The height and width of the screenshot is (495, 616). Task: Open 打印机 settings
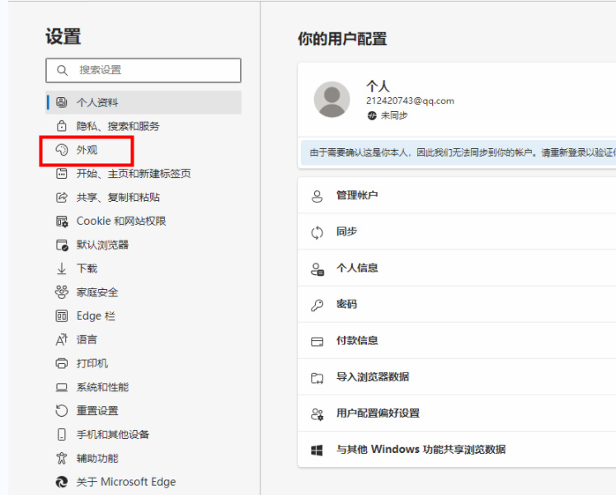[x=143, y=363]
